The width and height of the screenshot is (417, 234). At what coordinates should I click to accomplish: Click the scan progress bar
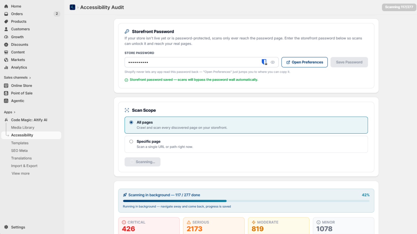coord(246,201)
